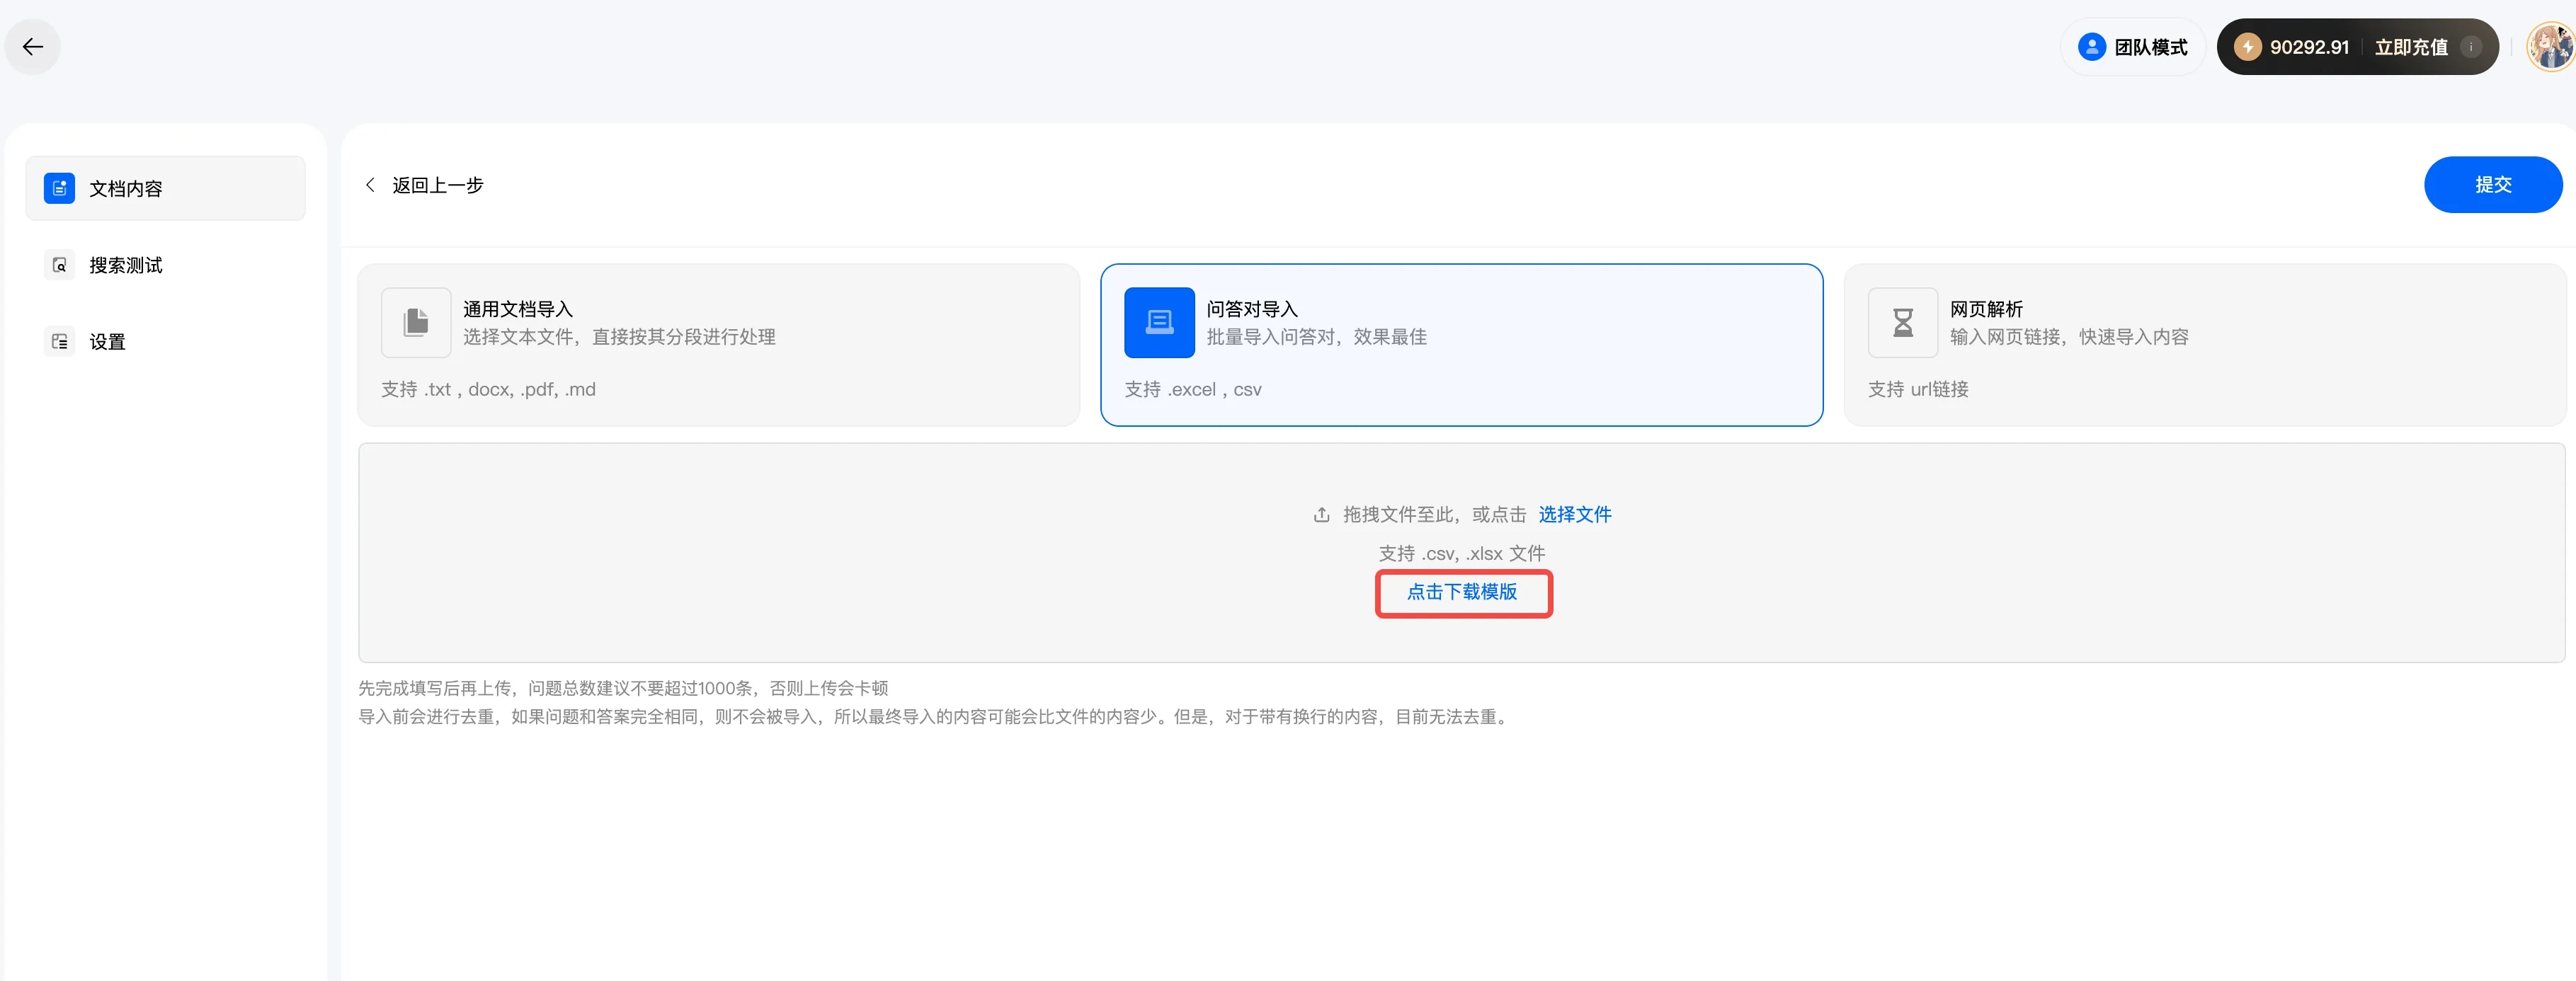Click the 返回上一步 chevron
This screenshot has width=2576, height=981.
[371, 185]
